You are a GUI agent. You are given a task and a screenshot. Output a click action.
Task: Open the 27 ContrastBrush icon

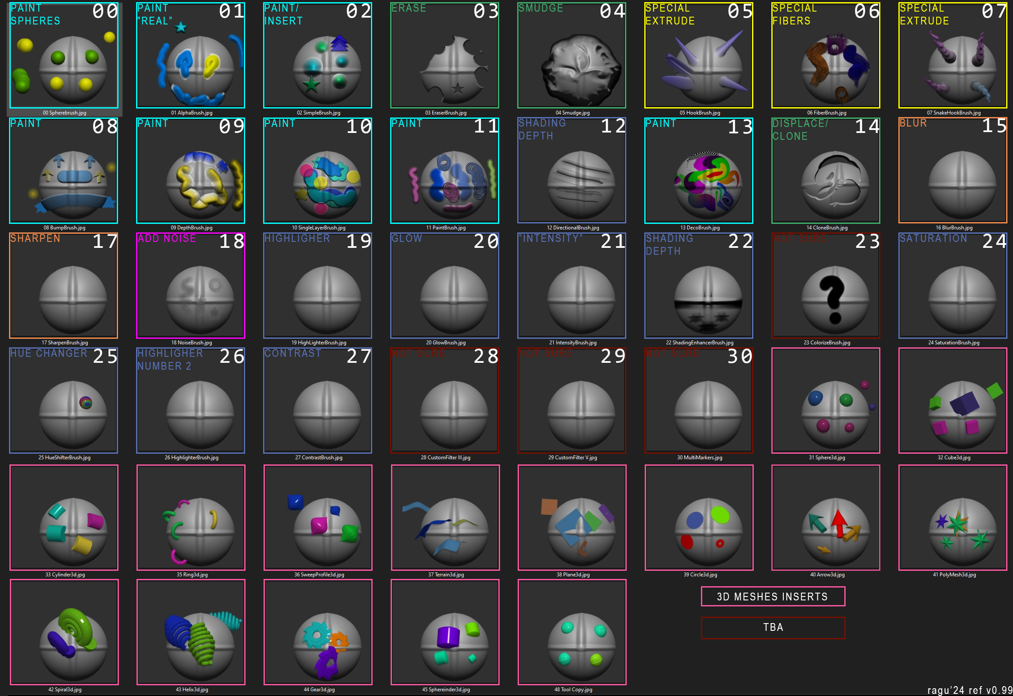318,401
